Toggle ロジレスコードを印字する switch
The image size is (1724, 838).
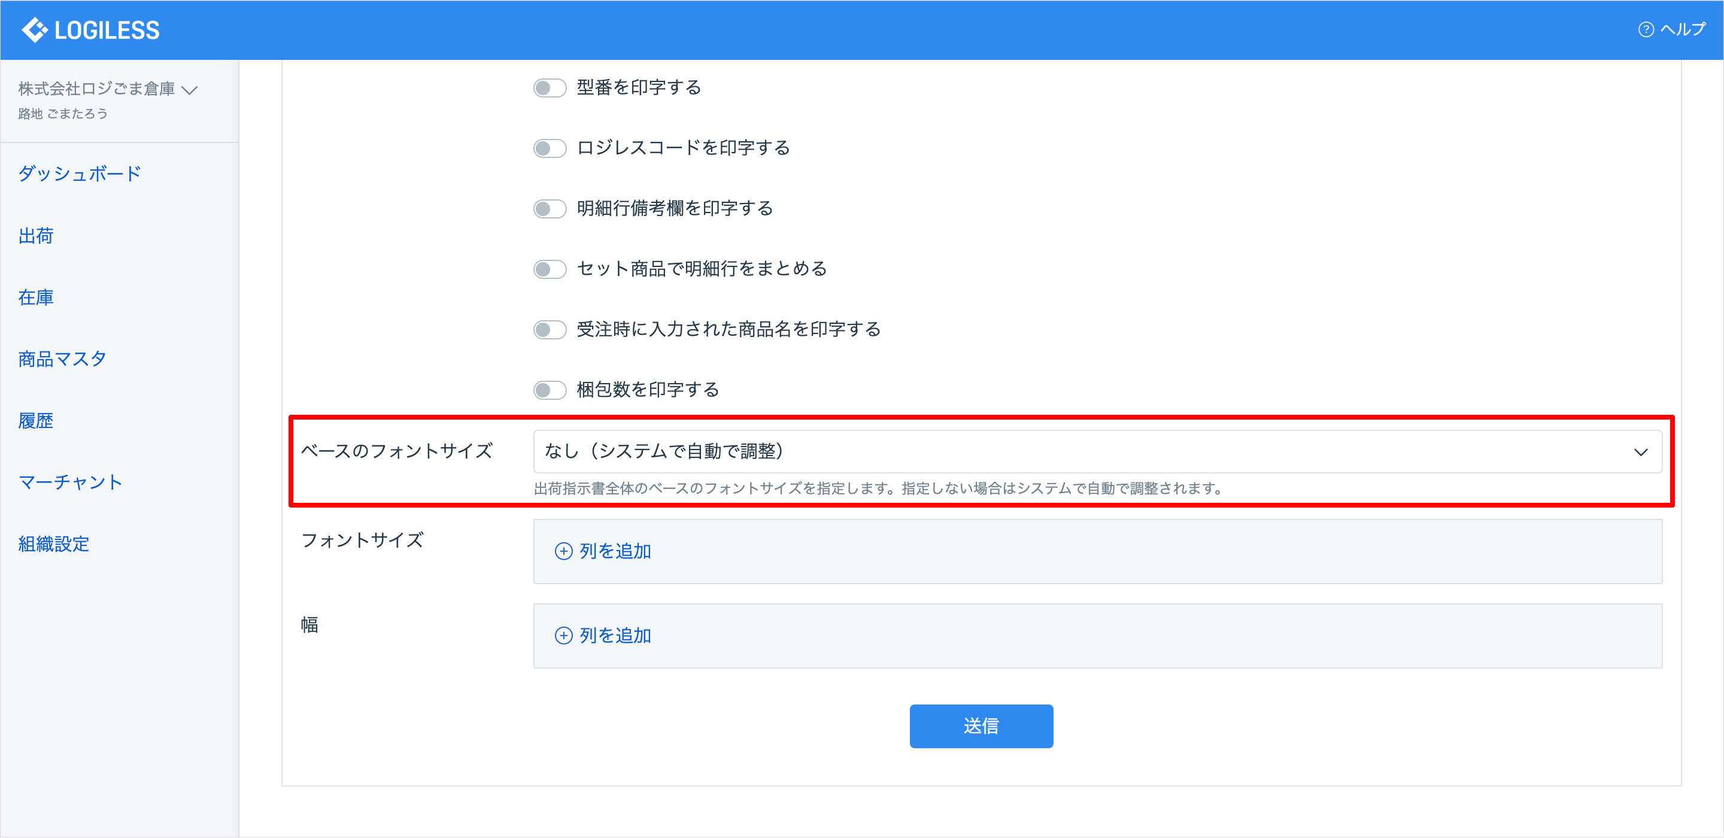pyautogui.click(x=550, y=148)
